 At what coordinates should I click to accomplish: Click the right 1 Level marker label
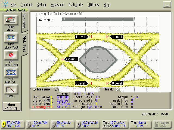(x=117, y=37)
